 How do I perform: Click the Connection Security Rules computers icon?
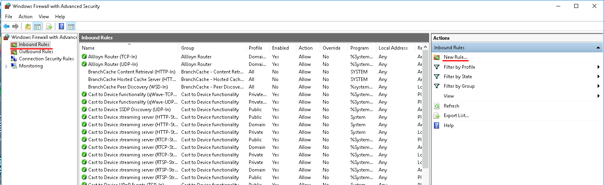coord(14,59)
